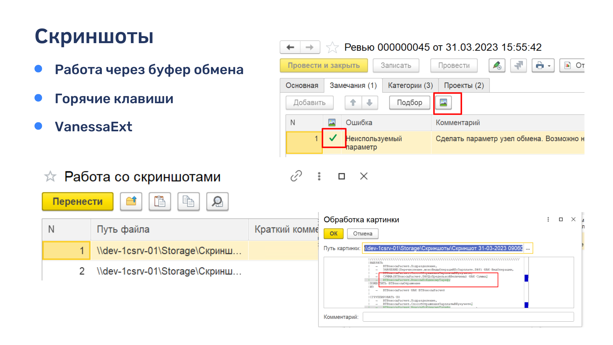Click the paste from clipboard icon

click(160, 201)
